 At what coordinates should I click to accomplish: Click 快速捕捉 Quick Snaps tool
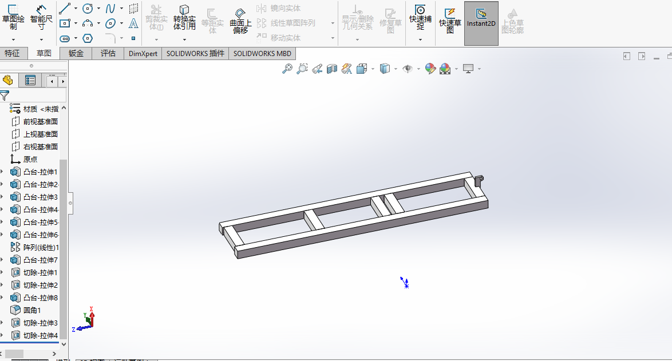pyautogui.click(x=420, y=18)
